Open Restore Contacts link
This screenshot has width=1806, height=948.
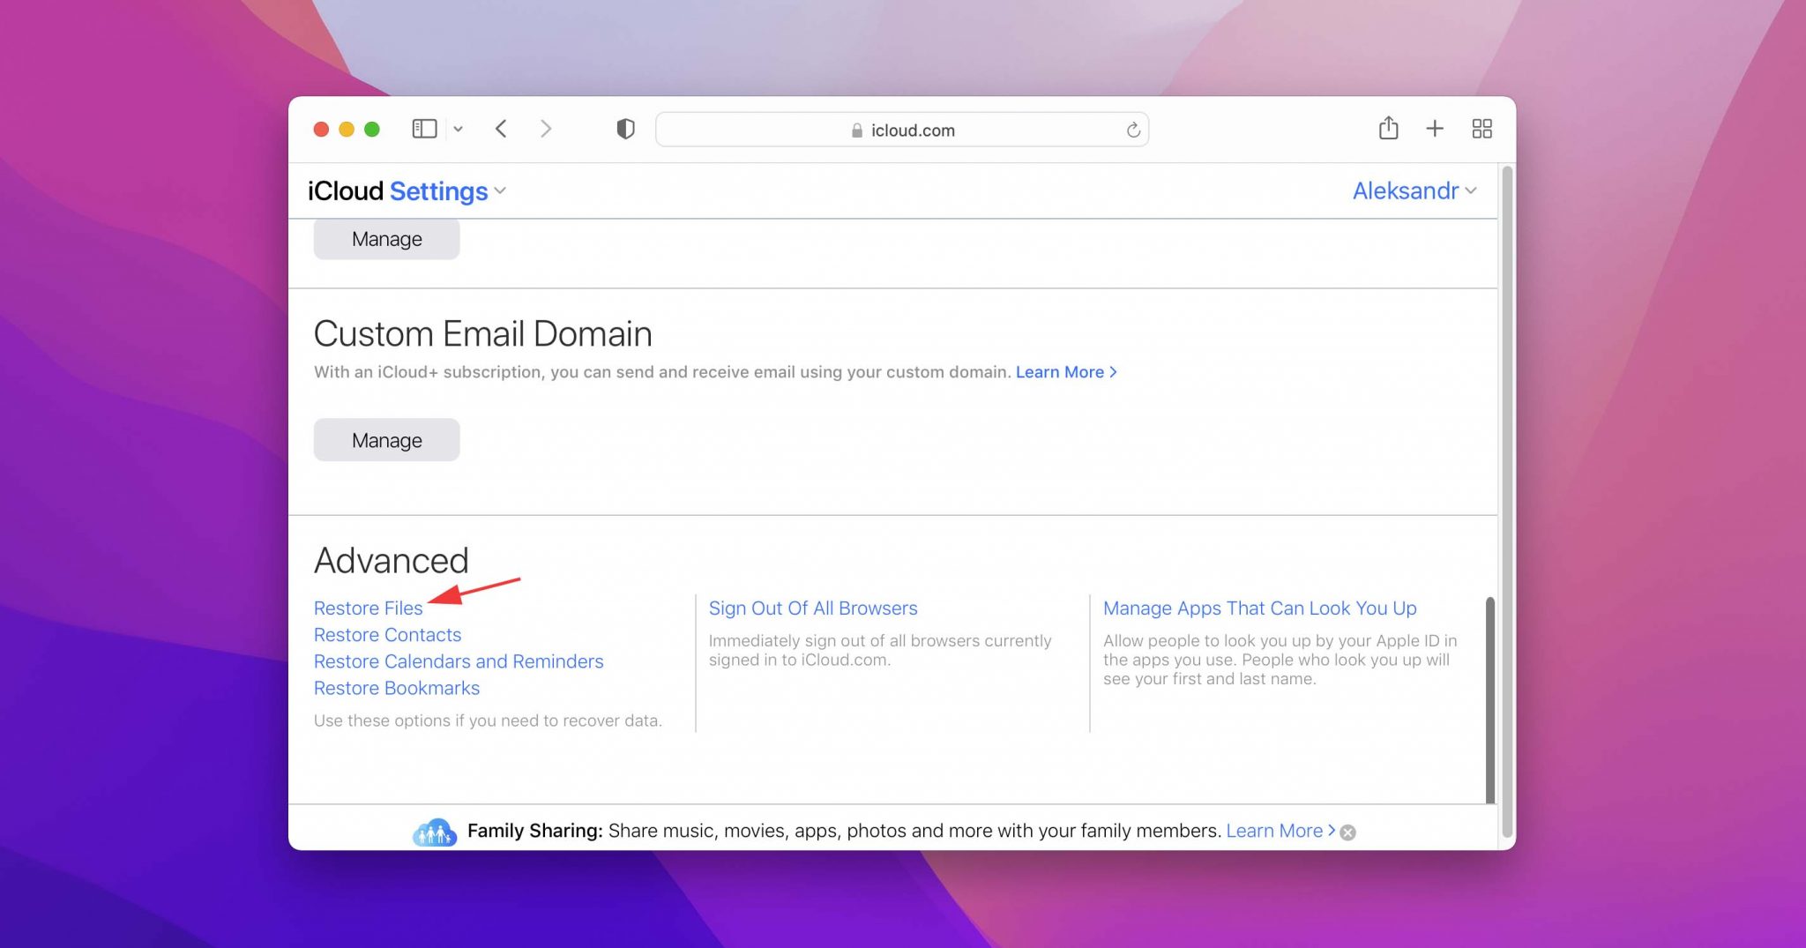tap(387, 634)
